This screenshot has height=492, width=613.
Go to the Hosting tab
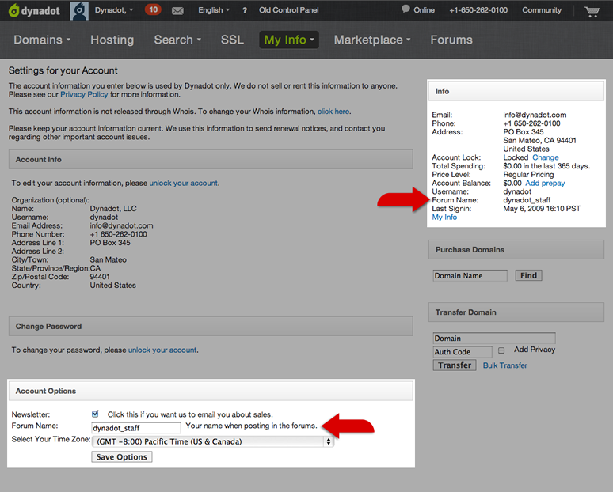(x=112, y=40)
